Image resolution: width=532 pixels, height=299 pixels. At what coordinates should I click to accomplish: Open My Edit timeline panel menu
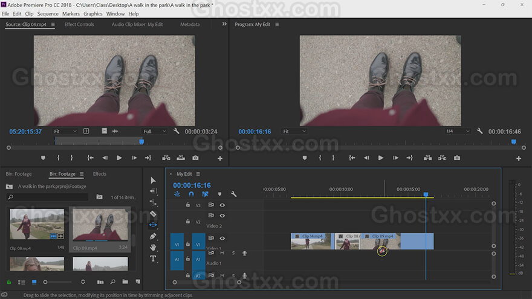pos(198,174)
